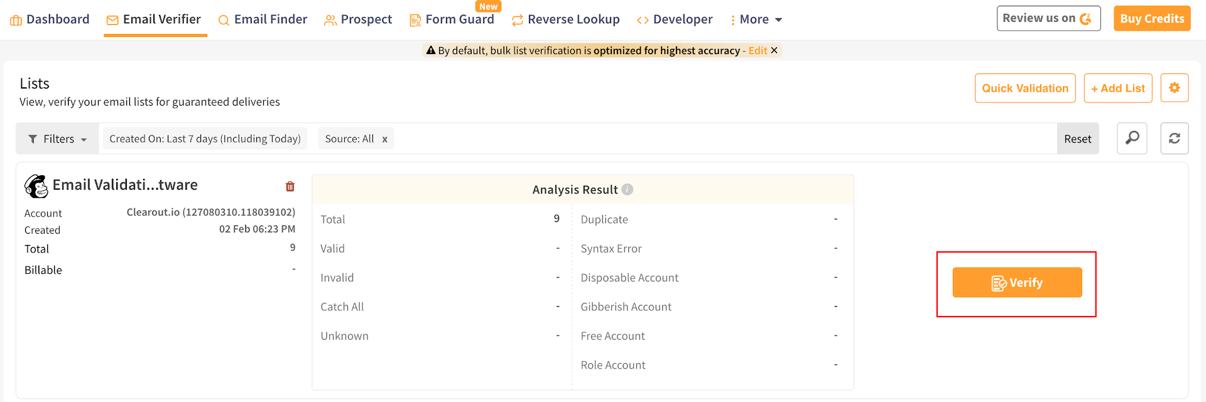Click the + Add List button
1206x402 pixels.
tap(1118, 88)
